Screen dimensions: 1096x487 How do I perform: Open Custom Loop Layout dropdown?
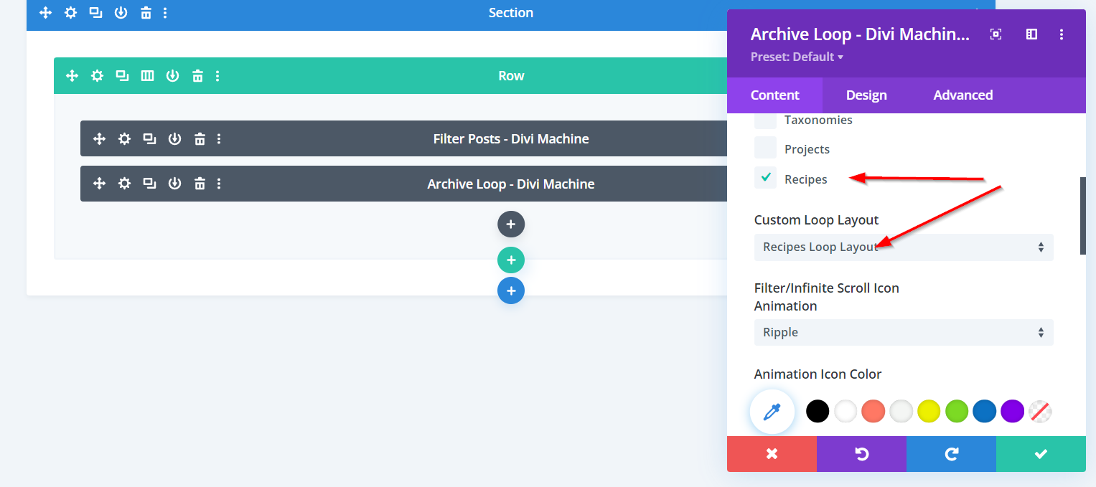pos(903,247)
